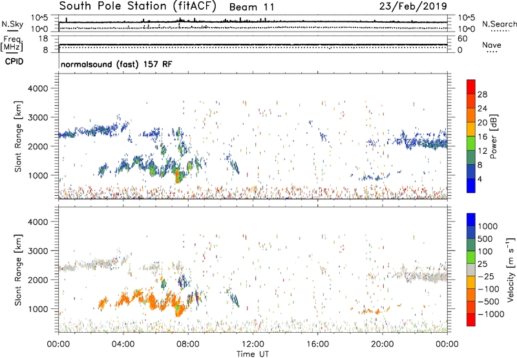Click the "1000" tick of the velocity panel

click(x=37, y=309)
